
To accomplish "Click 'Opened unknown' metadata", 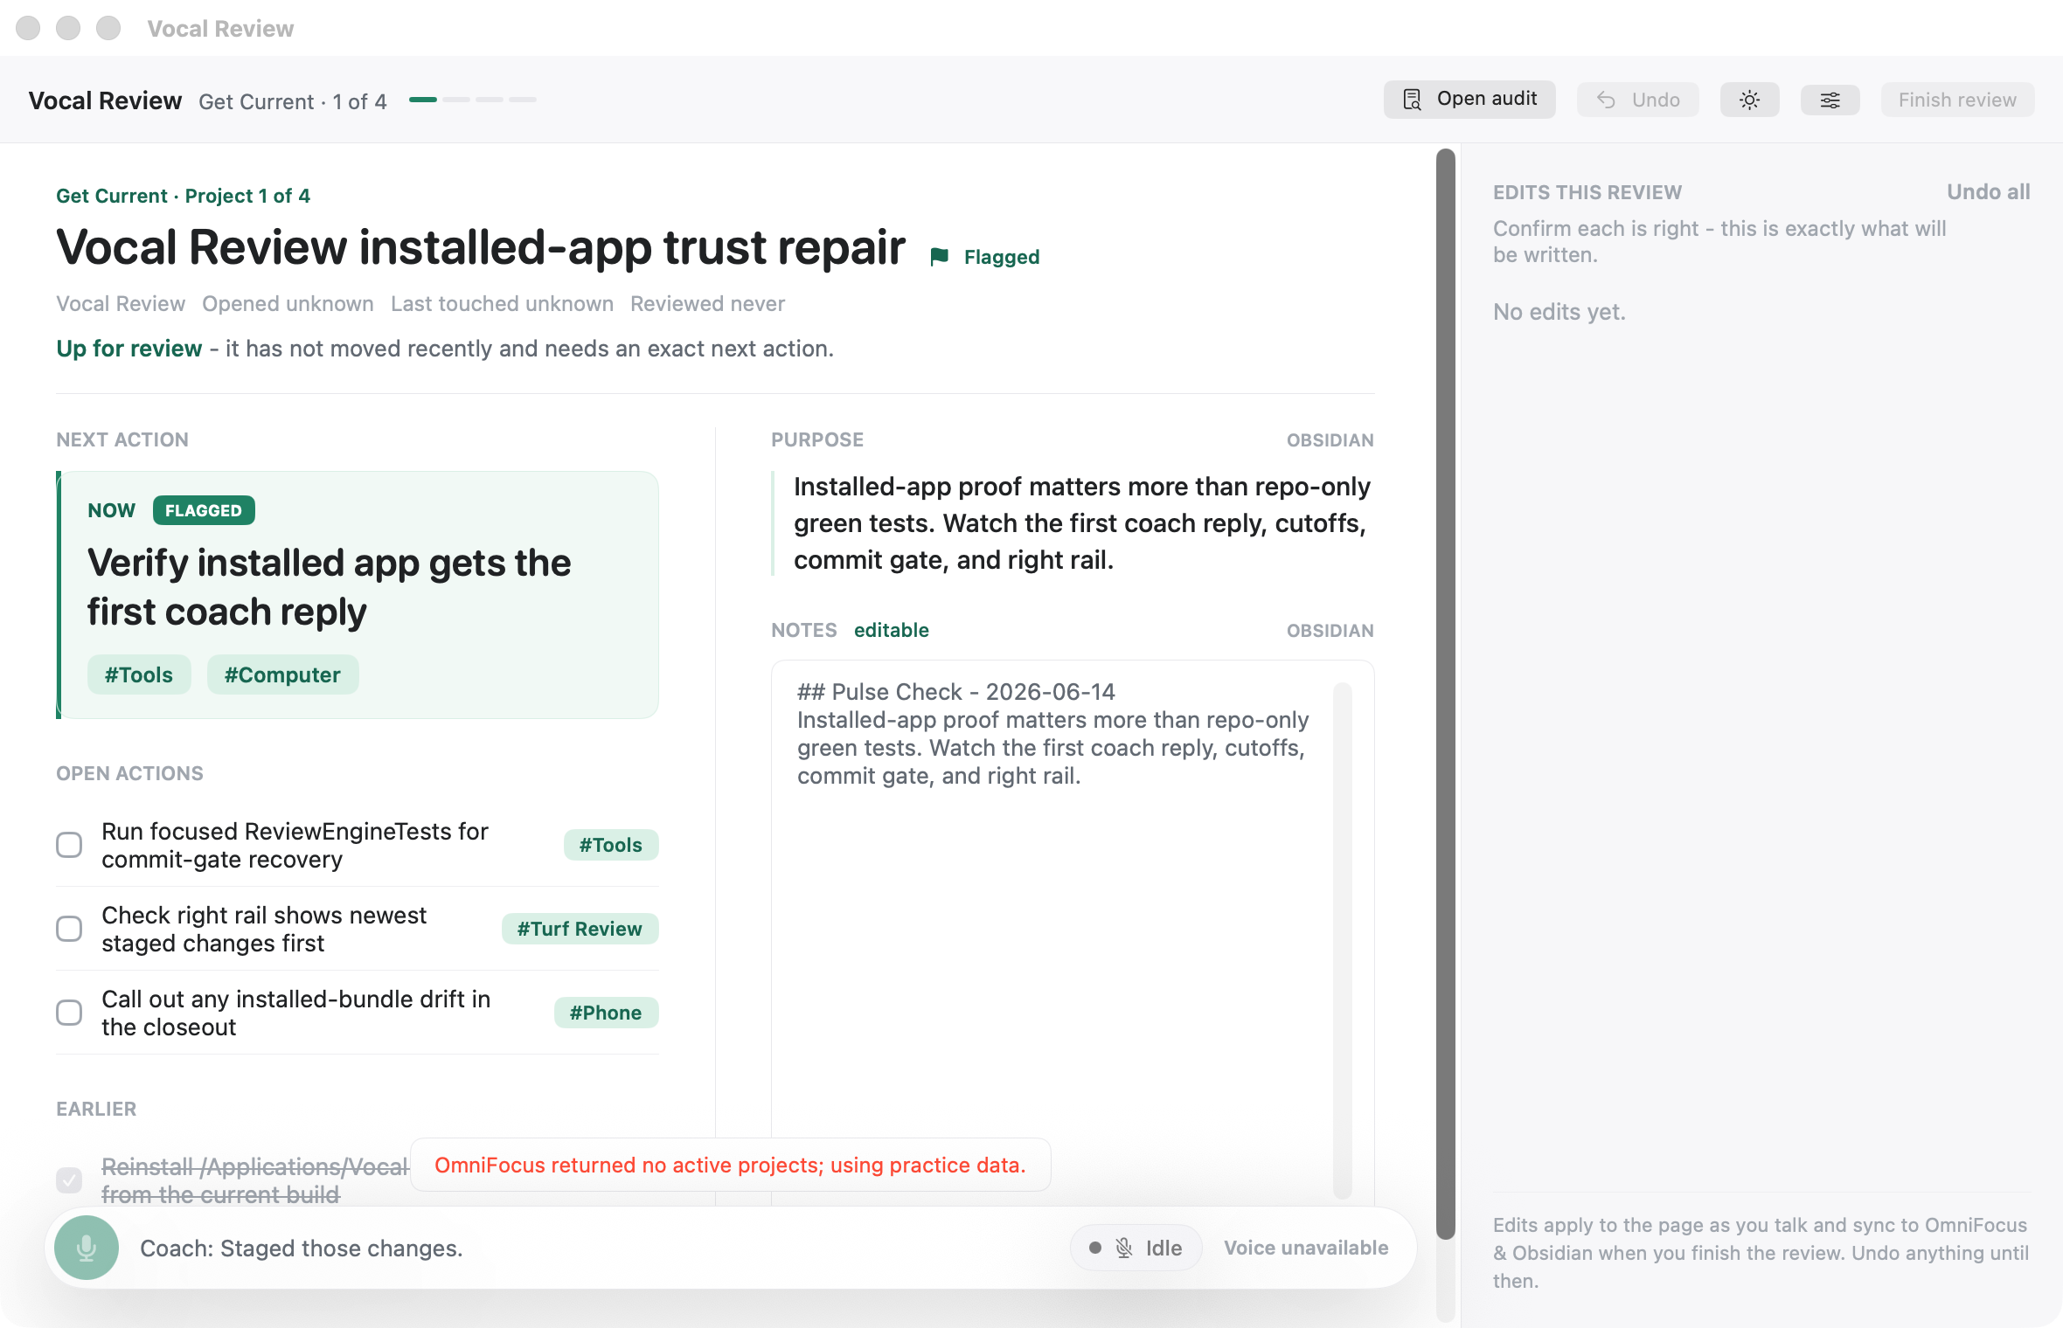I will pos(288,303).
